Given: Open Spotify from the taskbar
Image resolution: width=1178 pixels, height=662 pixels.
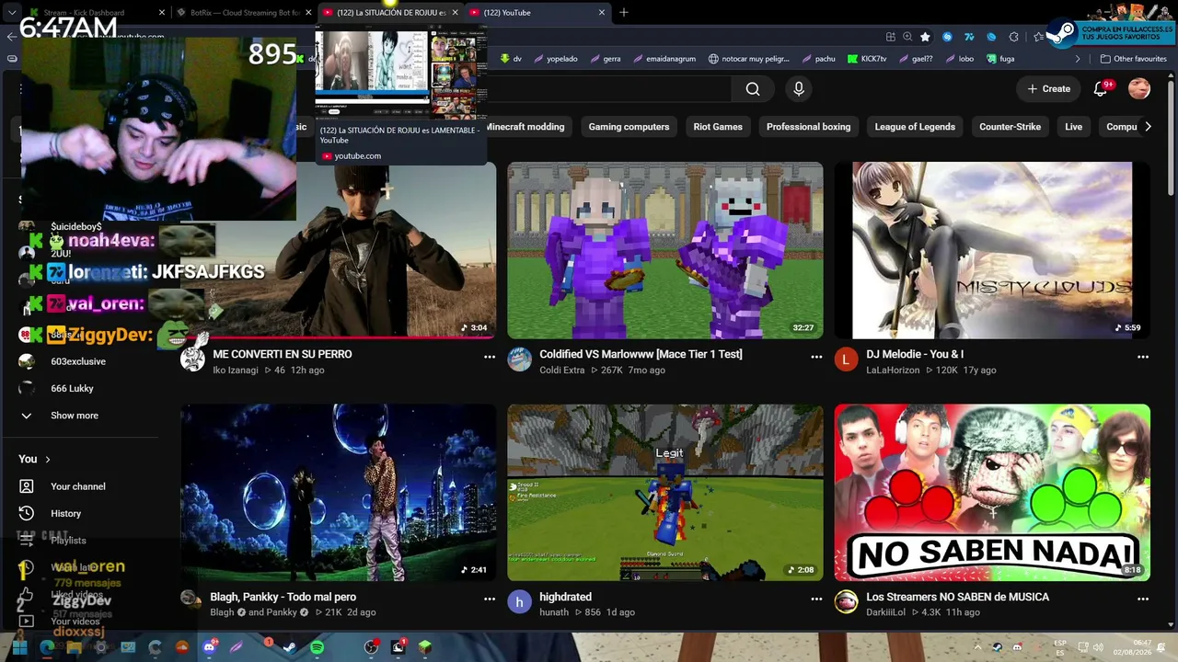Looking at the screenshot, I should pyautogui.click(x=317, y=647).
